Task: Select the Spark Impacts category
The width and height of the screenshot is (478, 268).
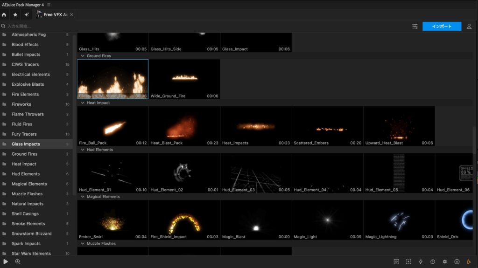Action: pos(36,244)
